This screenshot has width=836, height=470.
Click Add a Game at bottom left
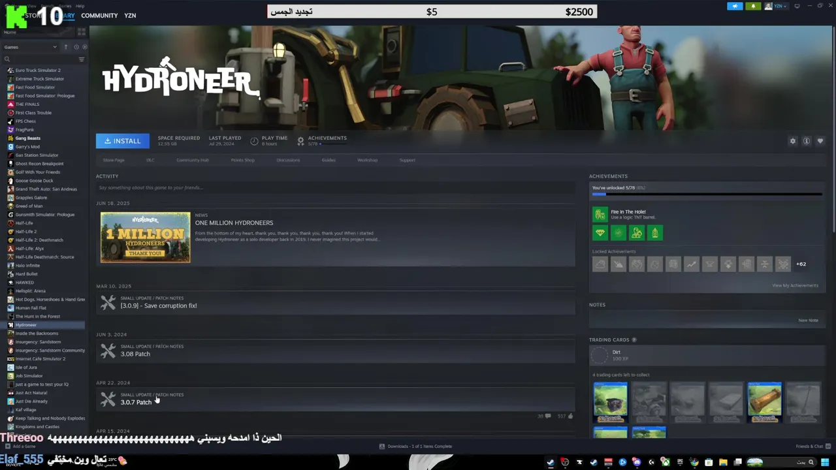click(20, 446)
